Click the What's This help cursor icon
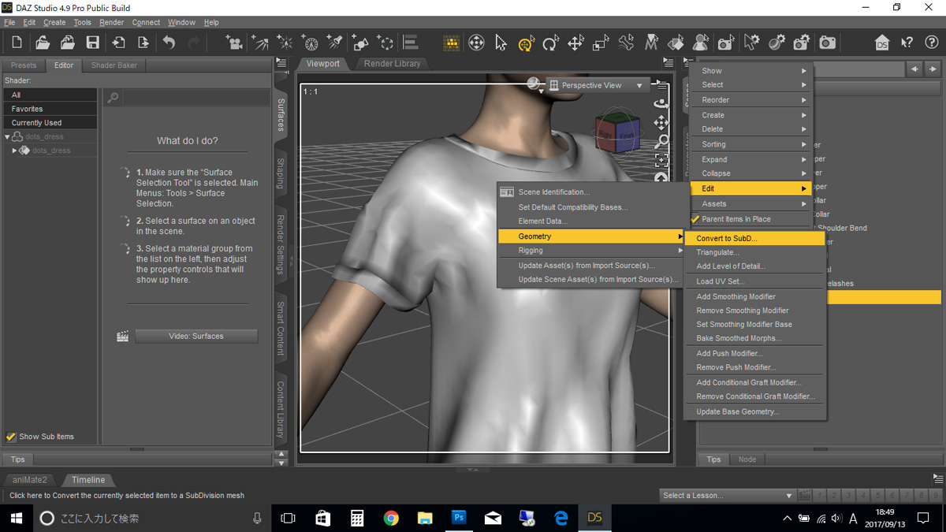The image size is (946, 532). pos(907,43)
